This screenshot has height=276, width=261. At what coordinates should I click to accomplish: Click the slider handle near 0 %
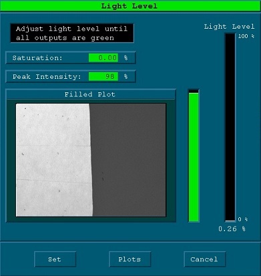[x=230, y=221]
